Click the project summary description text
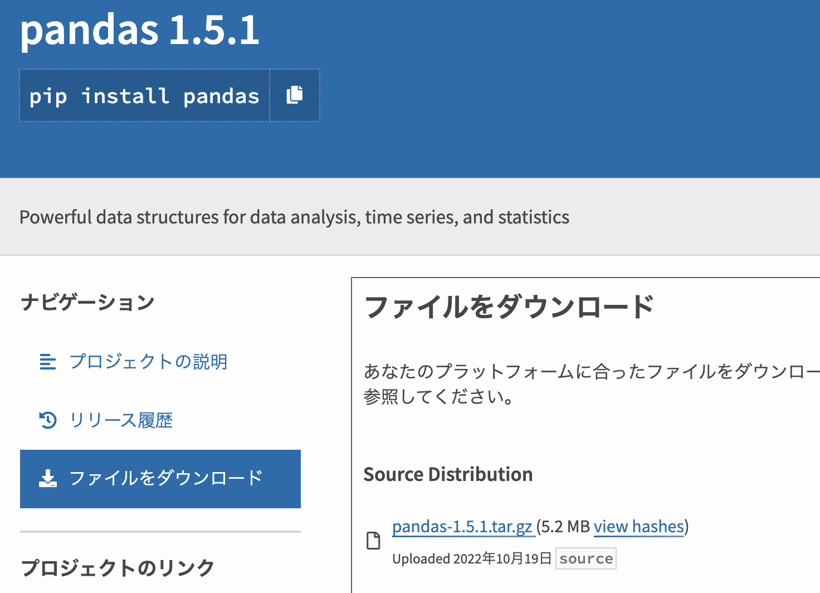Screen dimensions: 820x593 [294, 217]
